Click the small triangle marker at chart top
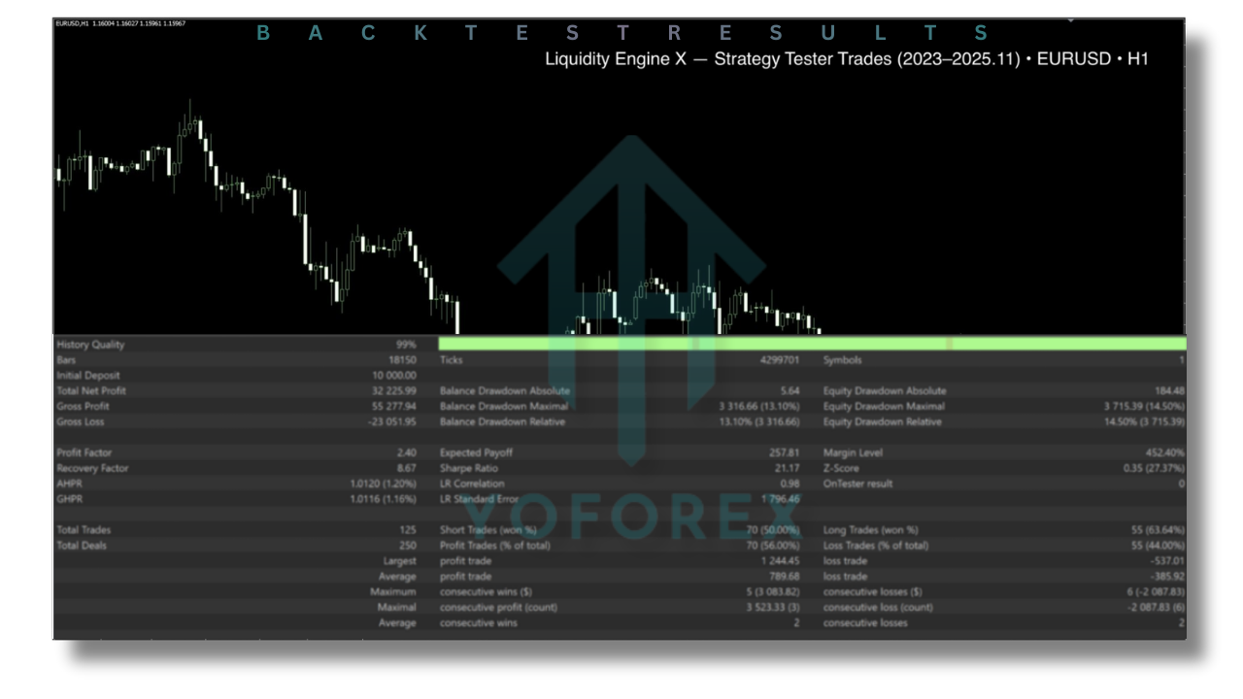This screenshot has width=1243, height=699. (1071, 18)
